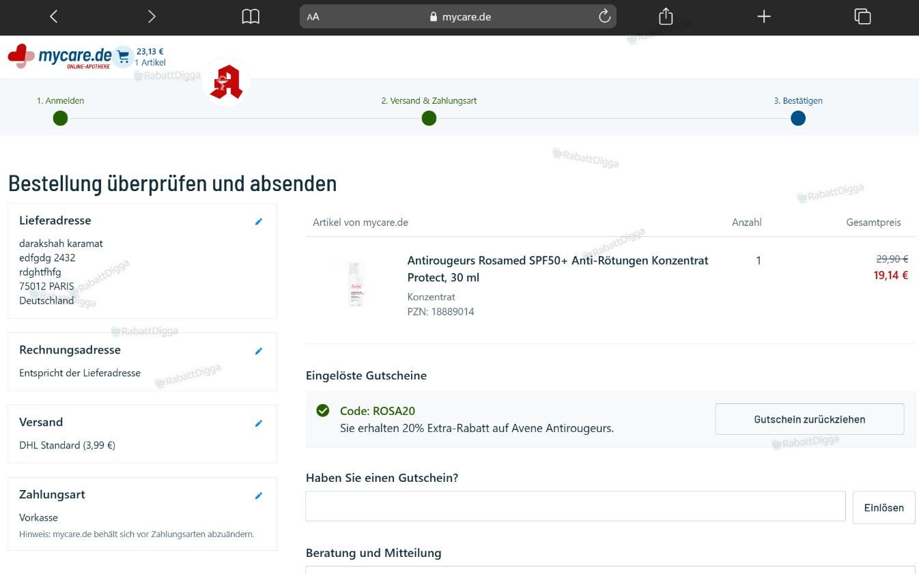Click the cart total 23,13 €

150,51
